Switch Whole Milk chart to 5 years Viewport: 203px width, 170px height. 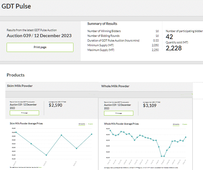[185, 124]
